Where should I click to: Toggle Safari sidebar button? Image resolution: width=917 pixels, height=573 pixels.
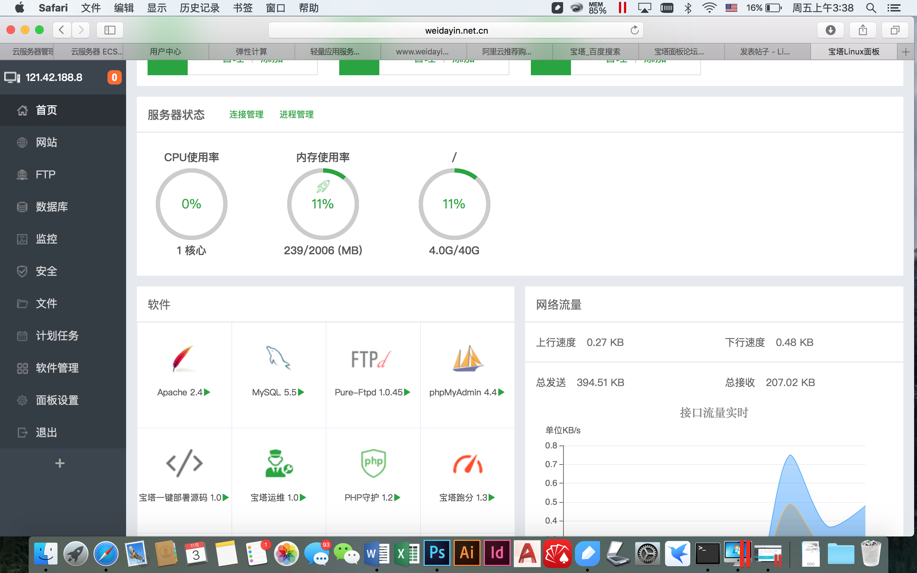[110, 30]
